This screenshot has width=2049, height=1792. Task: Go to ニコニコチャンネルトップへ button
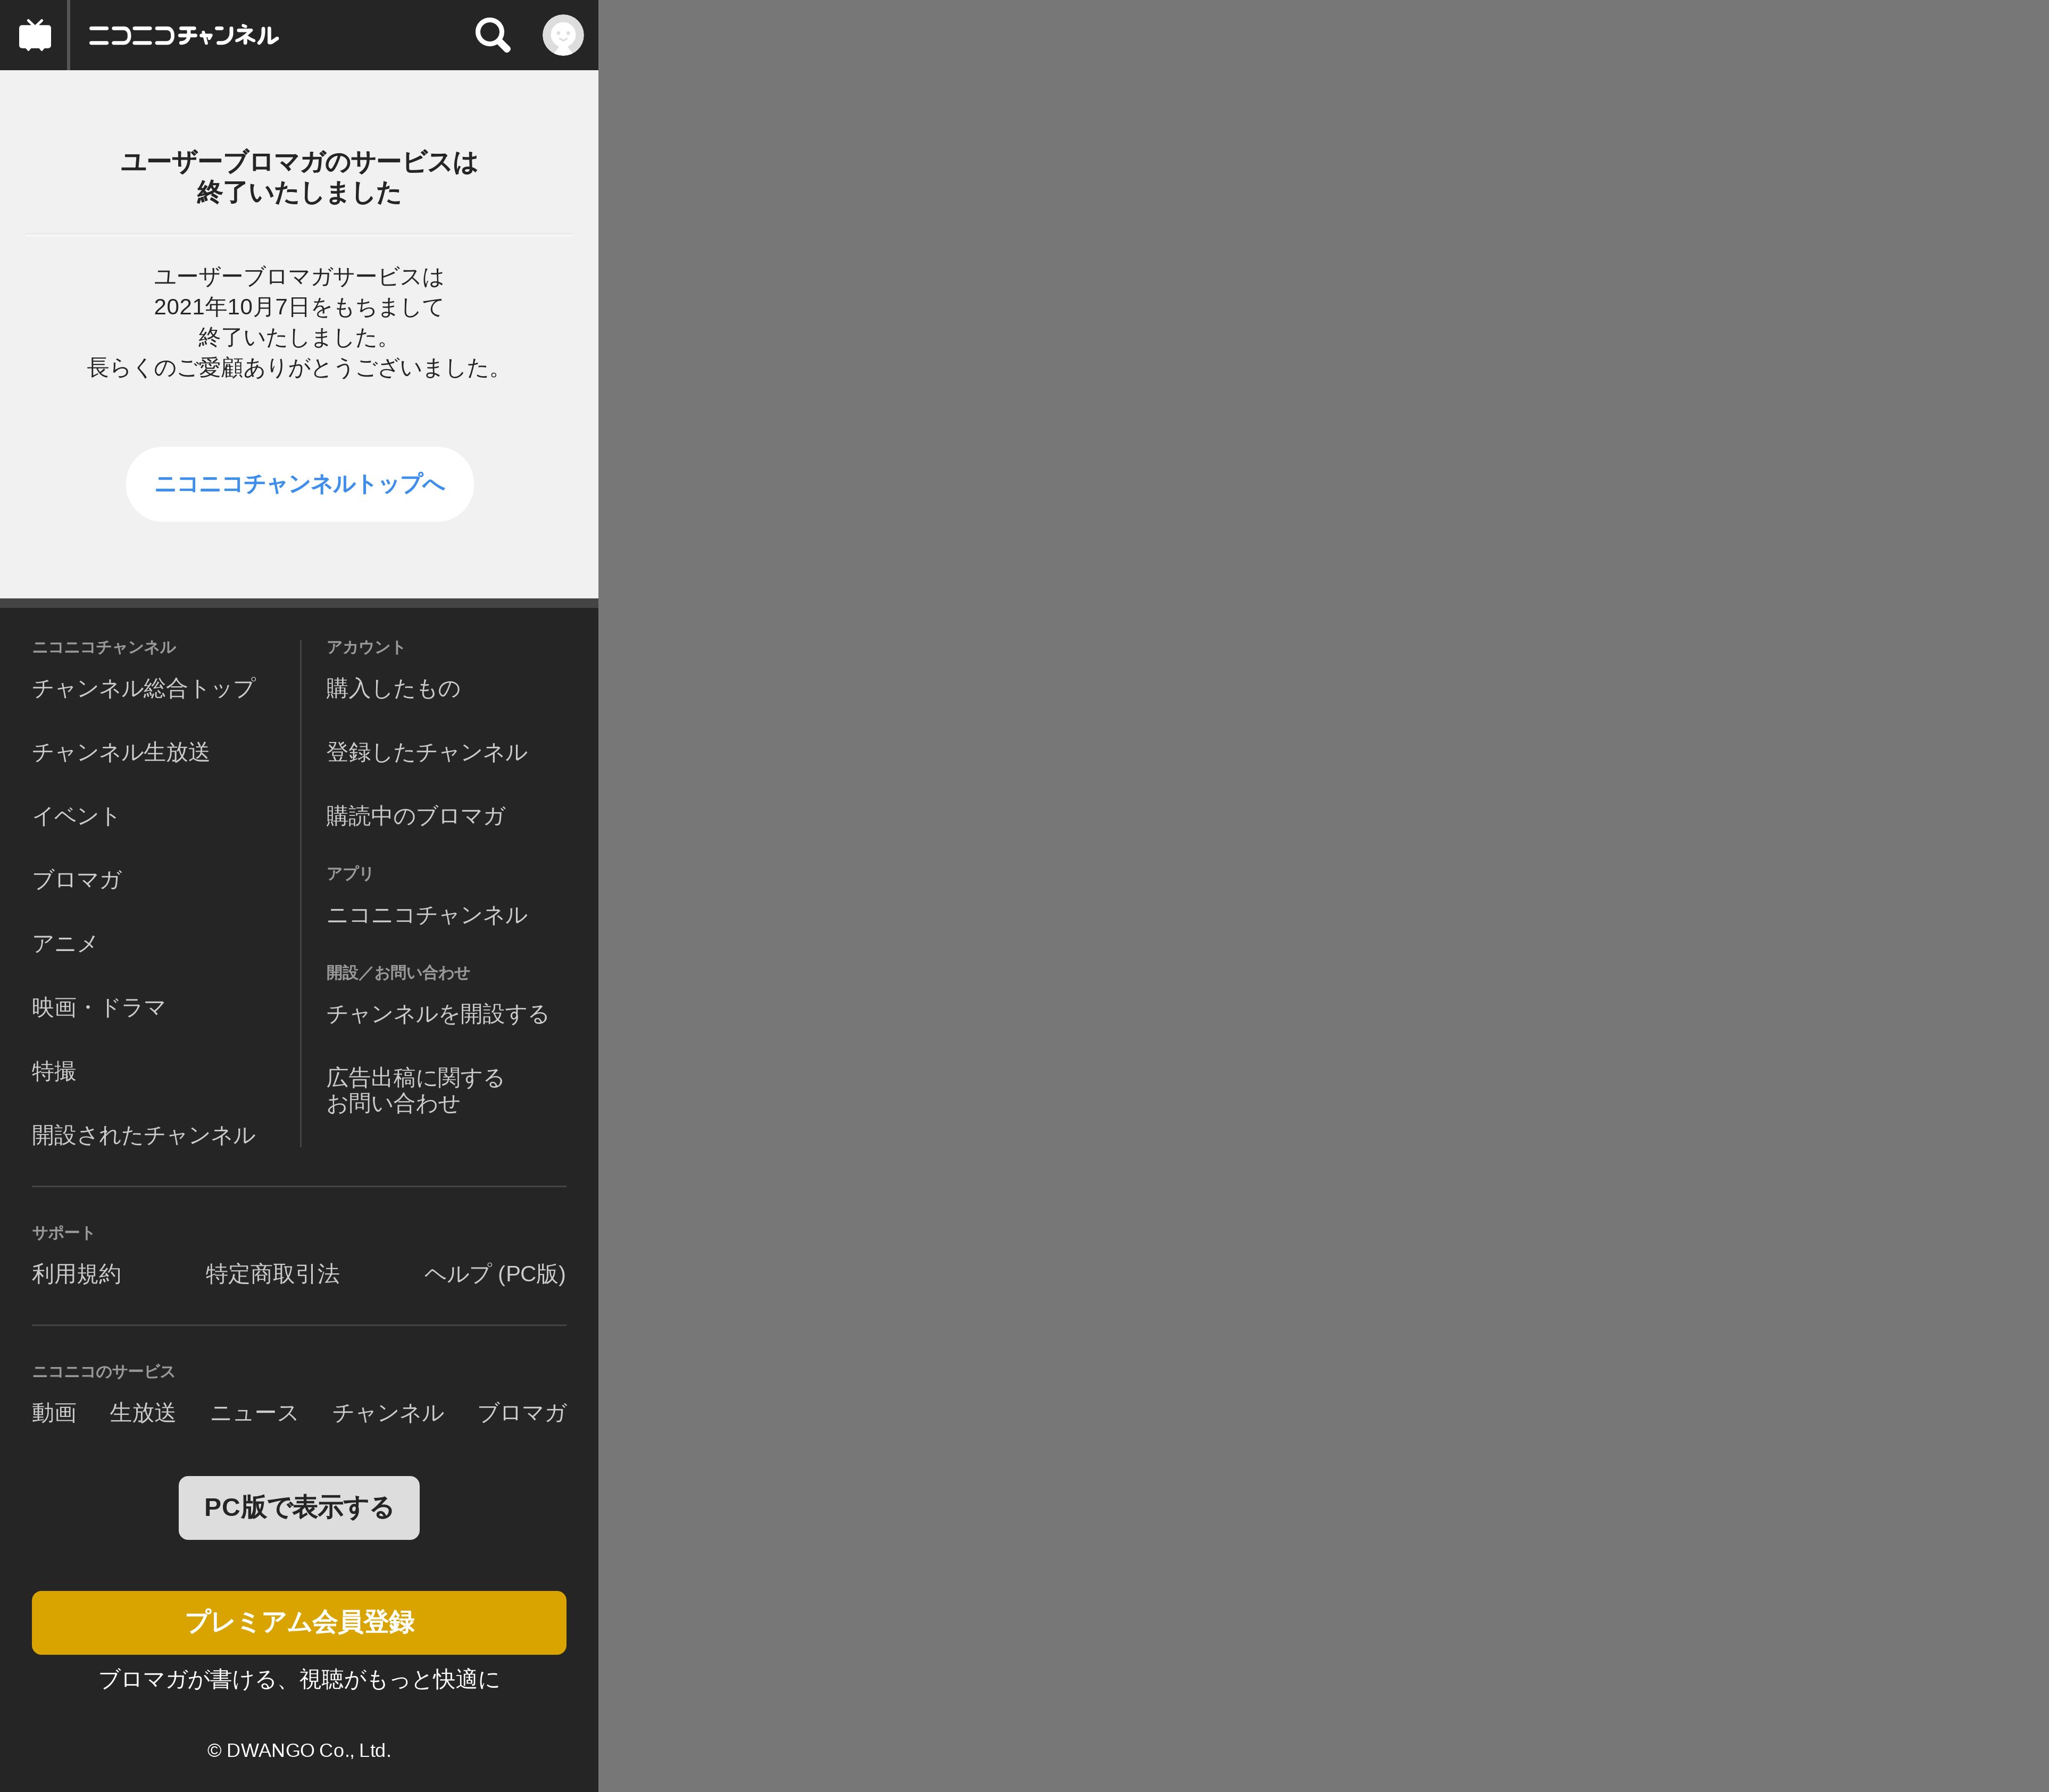point(299,484)
